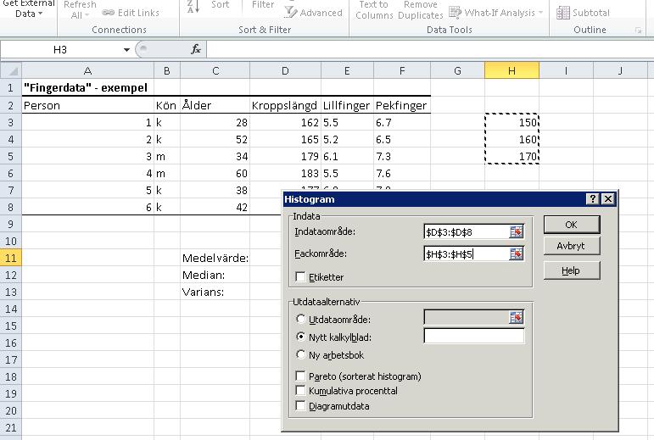The image size is (654, 440).
Task: Click cell H3 with value 150
Action: click(x=511, y=122)
